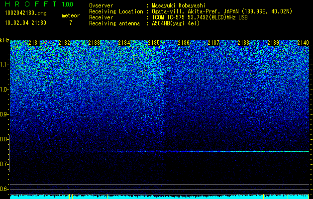The height and width of the screenshot is (199, 313).
Task: Click the Receiving antenna label
Action: (114, 23)
